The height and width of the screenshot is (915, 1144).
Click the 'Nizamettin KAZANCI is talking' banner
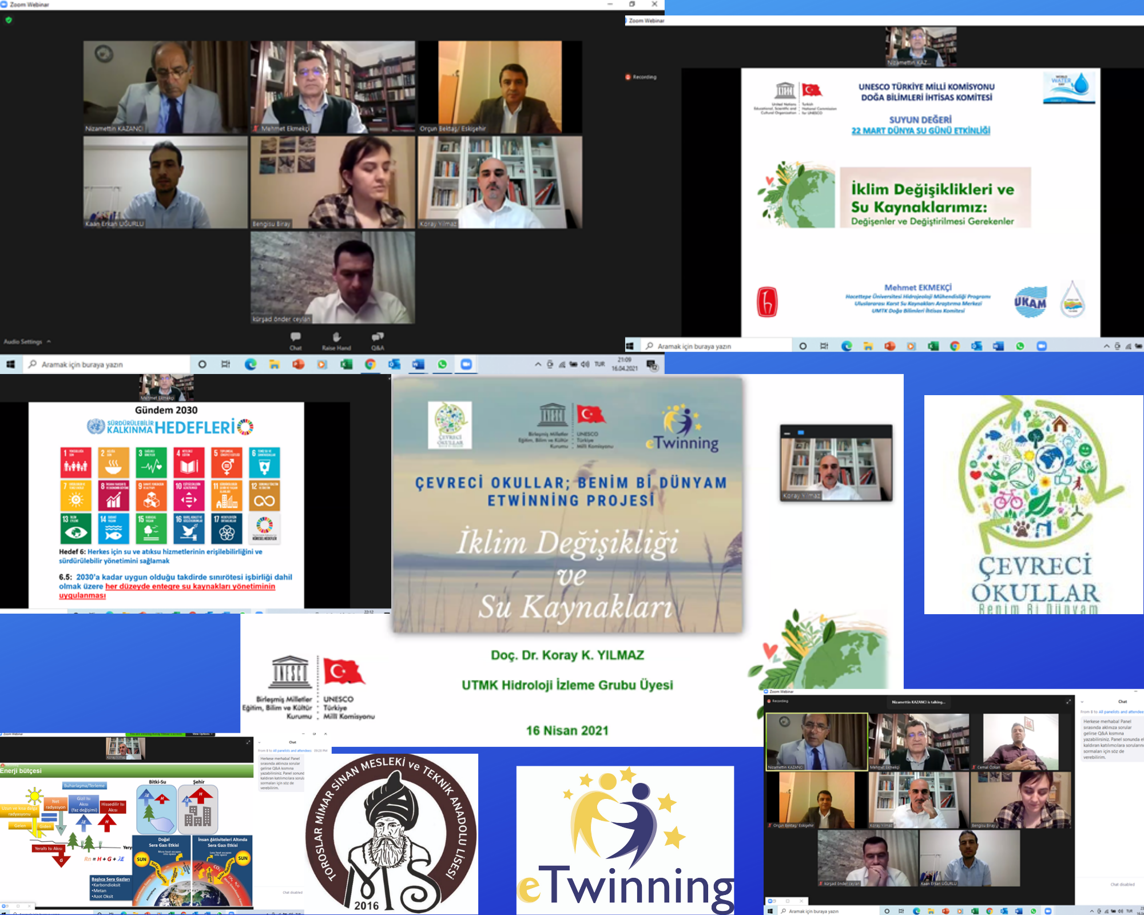coord(918,702)
